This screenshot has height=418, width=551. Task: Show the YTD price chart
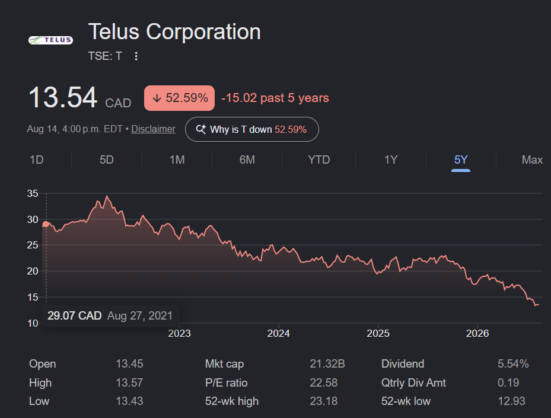pos(319,160)
